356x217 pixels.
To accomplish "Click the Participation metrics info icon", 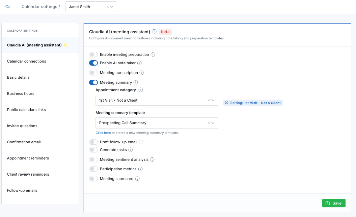I will (140, 169).
